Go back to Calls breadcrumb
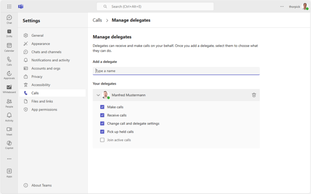311x194 pixels. pos(97,20)
